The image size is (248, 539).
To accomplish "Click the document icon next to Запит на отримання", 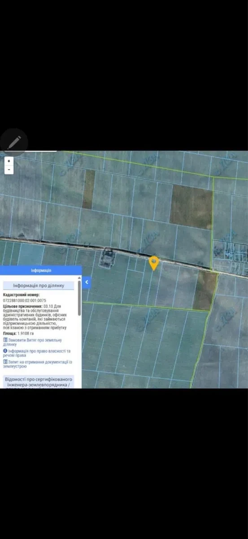I will pyautogui.click(x=5, y=361).
